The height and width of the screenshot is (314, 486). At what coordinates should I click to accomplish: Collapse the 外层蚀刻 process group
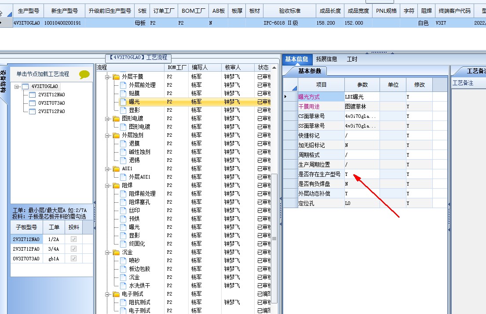coord(107,135)
